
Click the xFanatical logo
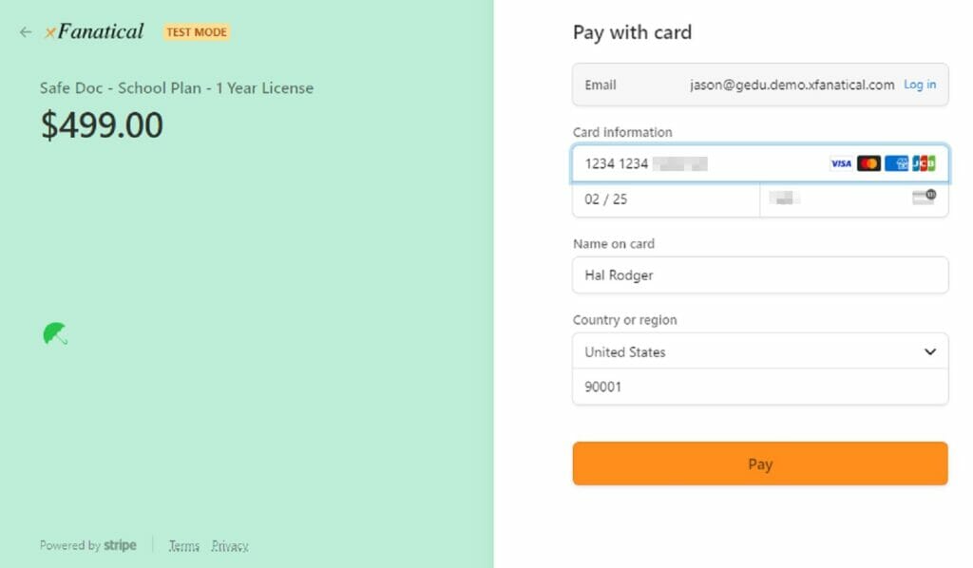coord(94,31)
